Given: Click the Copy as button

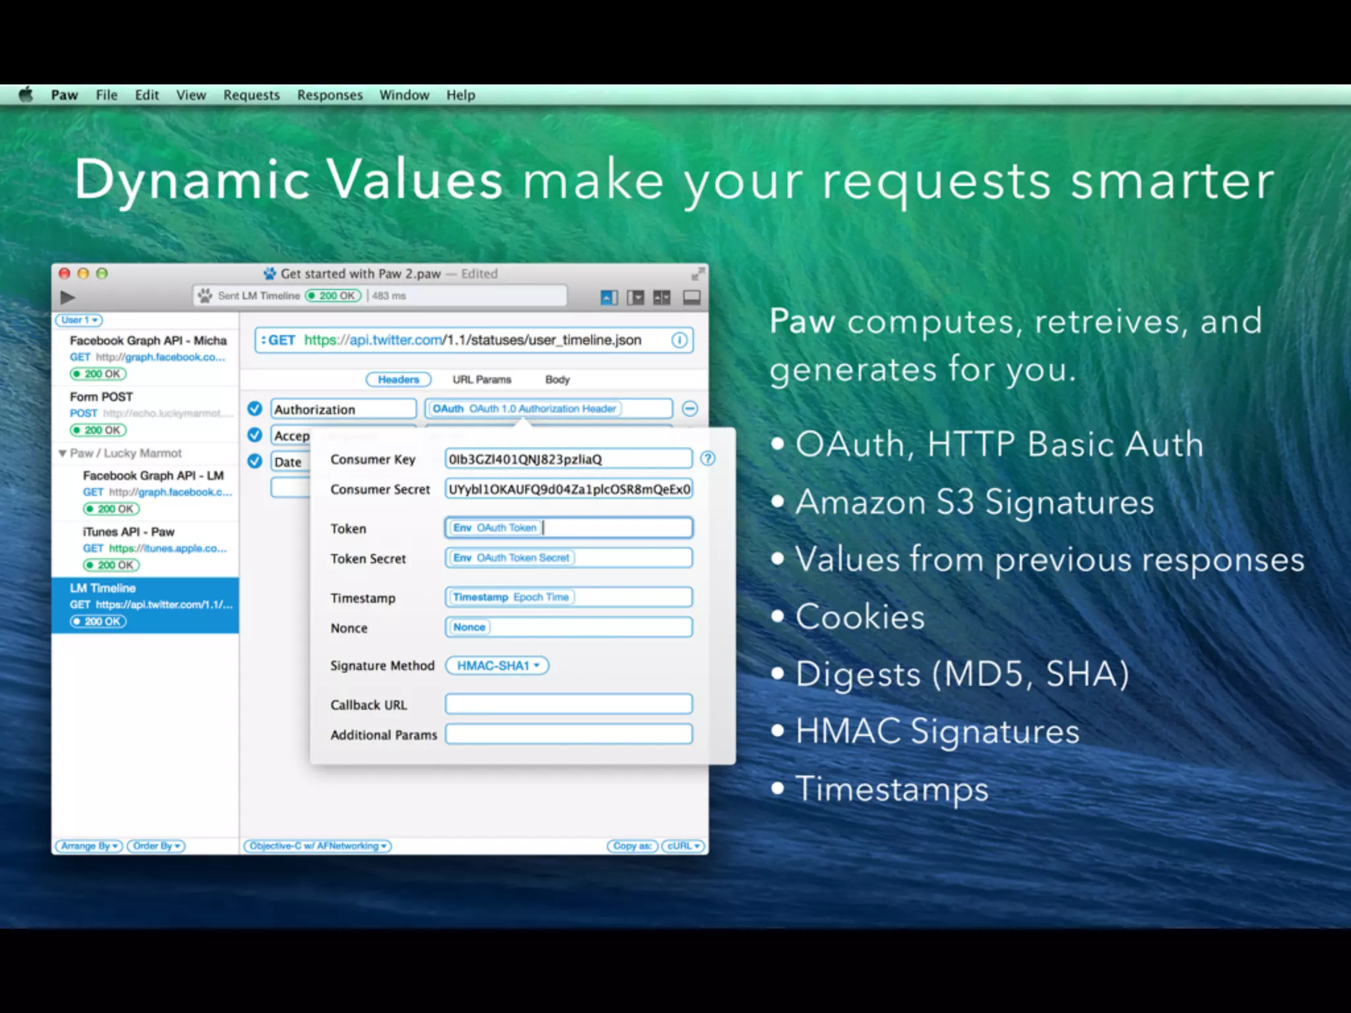Looking at the screenshot, I should point(632,846).
